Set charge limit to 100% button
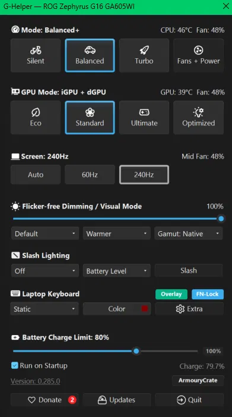The height and width of the screenshot is (417, 232). [213, 351]
